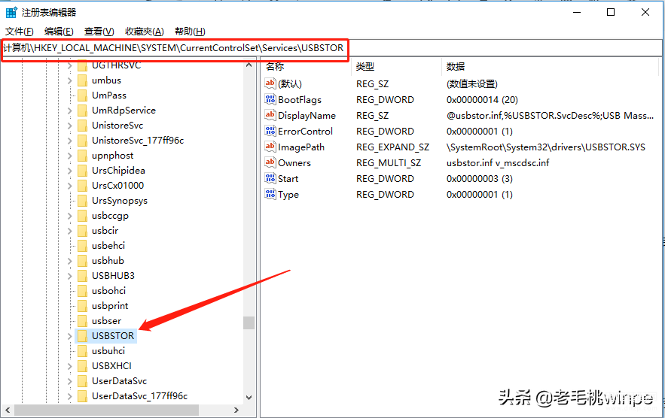Image resolution: width=665 pixels, height=418 pixels.
Task: Open the 收藏夹(A) menu
Action: click(144, 32)
